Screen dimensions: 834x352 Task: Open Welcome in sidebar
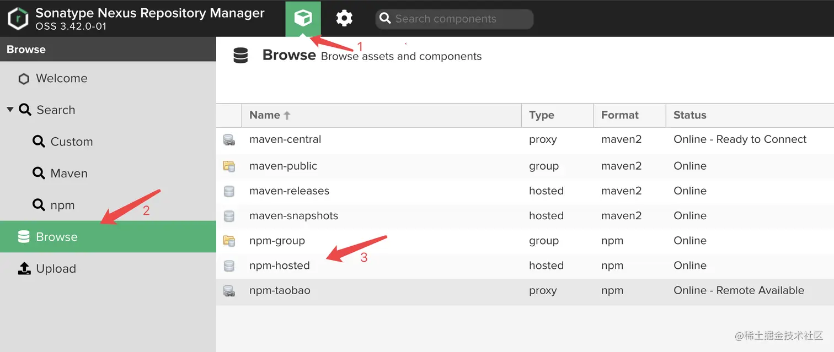tap(61, 78)
